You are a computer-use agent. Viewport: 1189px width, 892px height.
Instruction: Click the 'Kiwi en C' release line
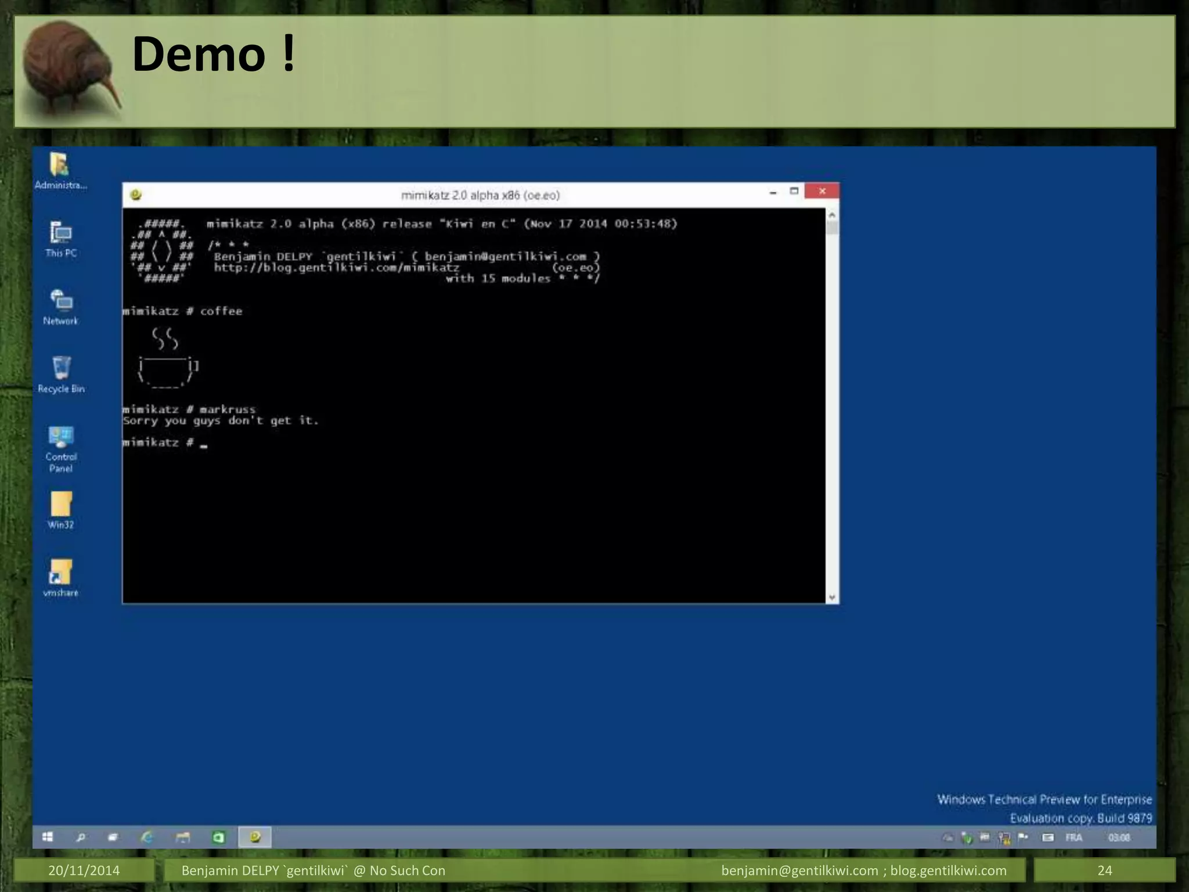442,224
